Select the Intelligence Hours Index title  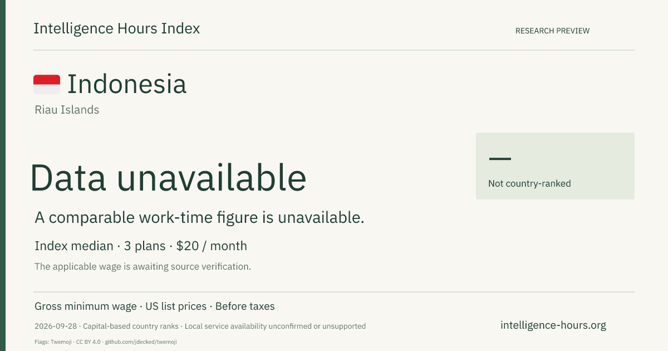coord(116,28)
